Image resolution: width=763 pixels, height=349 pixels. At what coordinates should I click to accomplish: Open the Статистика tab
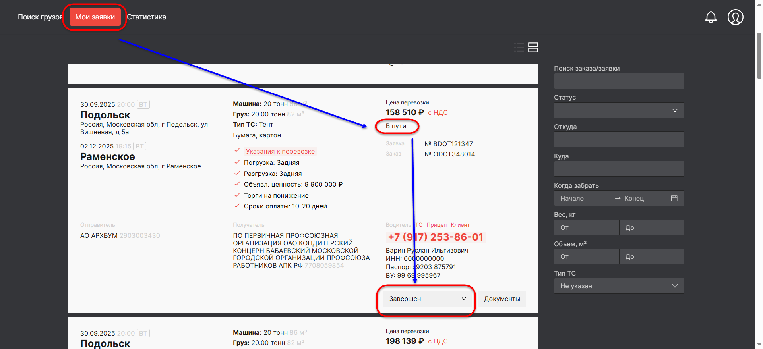click(x=146, y=17)
